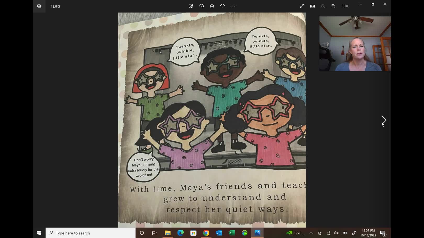Switch to Google Chrome on the taskbar

[206, 233]
